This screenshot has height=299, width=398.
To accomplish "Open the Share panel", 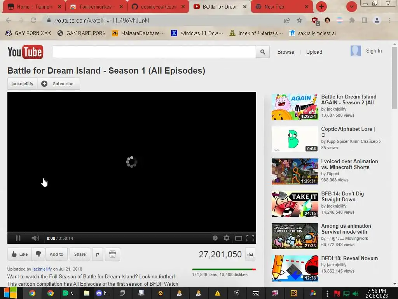I will click(80, 254).
